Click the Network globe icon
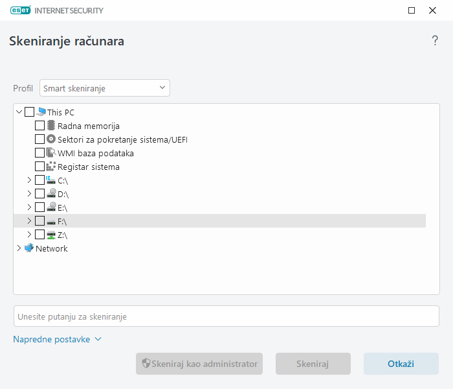Image resolution: width=453 pixels, height=389 pixels. click(29, 248)
